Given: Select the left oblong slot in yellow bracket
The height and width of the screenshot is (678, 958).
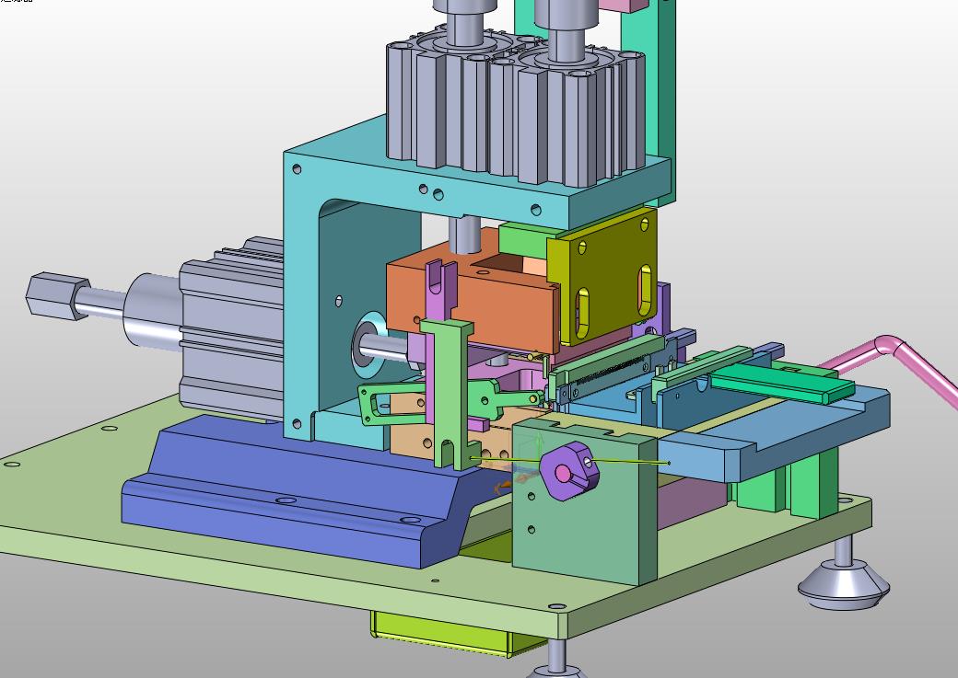Looking at the screenshot, I should [x=582, y=313].
